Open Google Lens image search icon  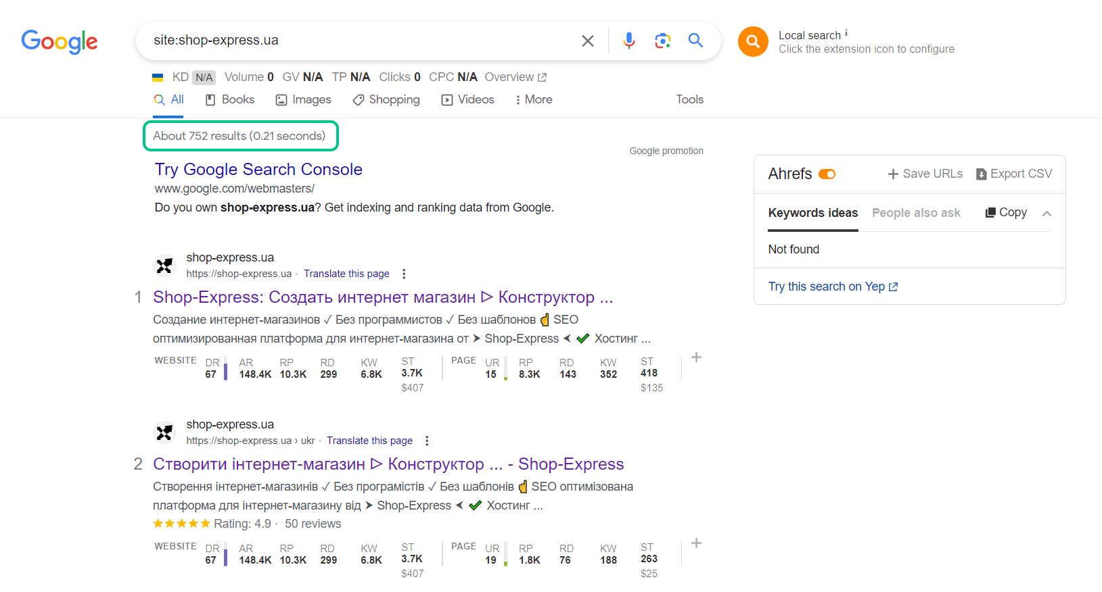[x=663, y=41]
